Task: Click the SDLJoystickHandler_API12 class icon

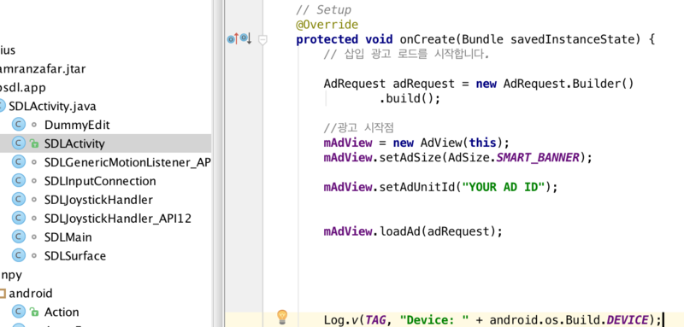Action: click(18, 219)
